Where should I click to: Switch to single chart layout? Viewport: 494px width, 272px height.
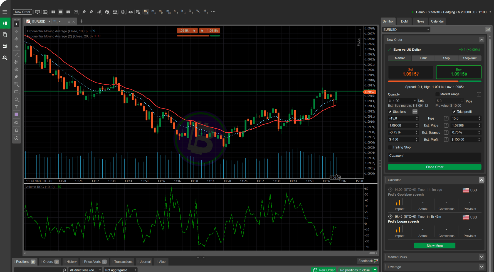[61, 12]
